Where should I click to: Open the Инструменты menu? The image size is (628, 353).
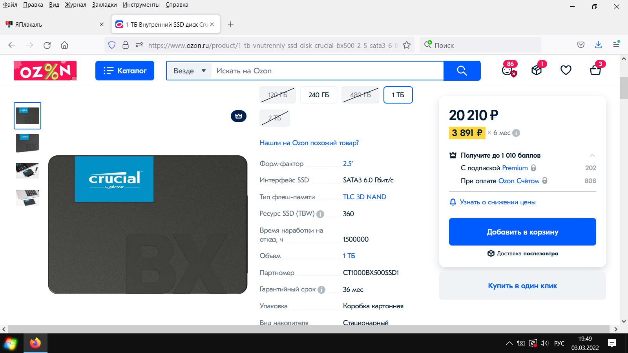click(x=141, y=5)
